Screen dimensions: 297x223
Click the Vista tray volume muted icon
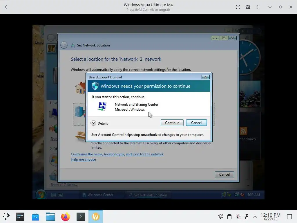tap(242, 195)
